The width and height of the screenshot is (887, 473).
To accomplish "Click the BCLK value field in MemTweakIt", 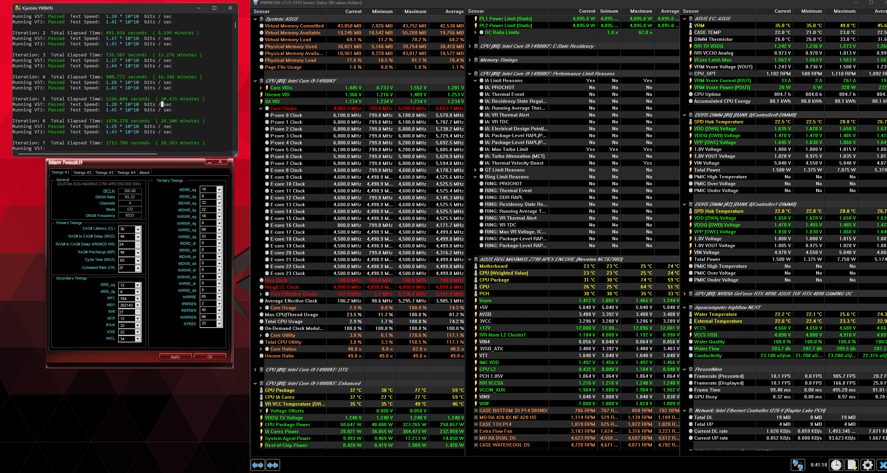I will (x=130, y=191).
